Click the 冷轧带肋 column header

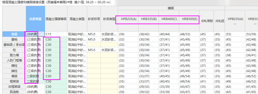point(207,21)
